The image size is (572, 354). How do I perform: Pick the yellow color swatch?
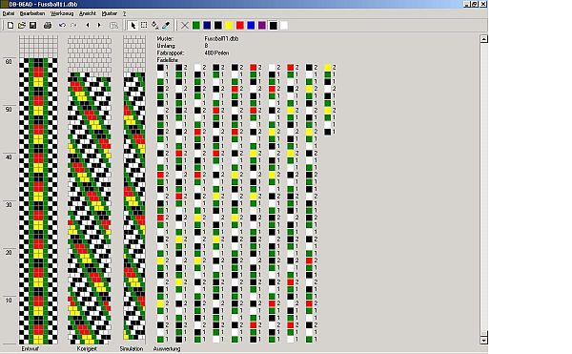[x=229, y=25]
